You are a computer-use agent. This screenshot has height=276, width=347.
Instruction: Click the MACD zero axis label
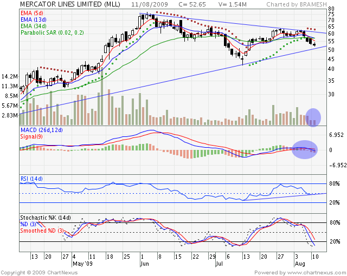(x=331, y=150)
